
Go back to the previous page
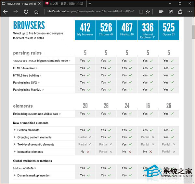6,12
